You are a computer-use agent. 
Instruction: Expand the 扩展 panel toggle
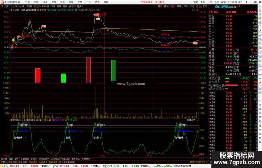pyautogui.click(x=3, y=162)
